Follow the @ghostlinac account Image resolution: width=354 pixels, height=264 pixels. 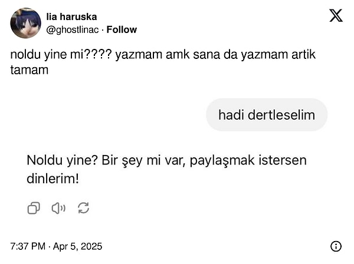pyautogui.click(x=122, y=29)
